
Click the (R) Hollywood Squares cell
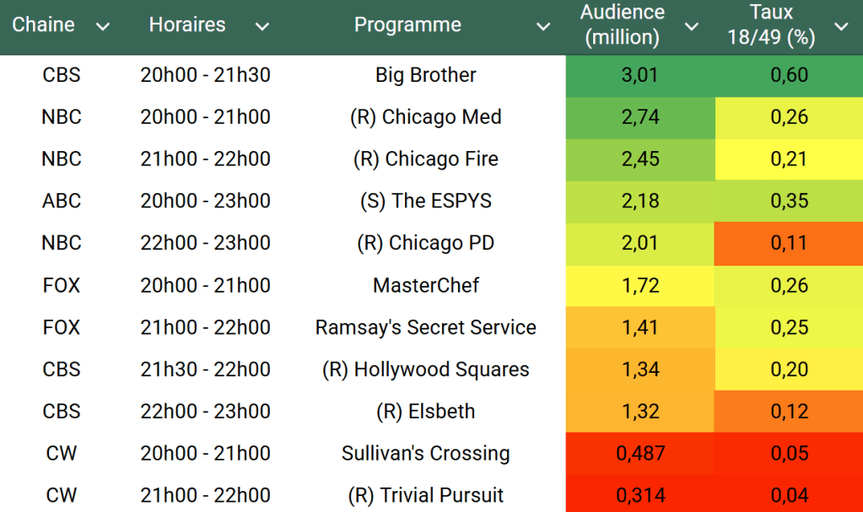(425, 369)
